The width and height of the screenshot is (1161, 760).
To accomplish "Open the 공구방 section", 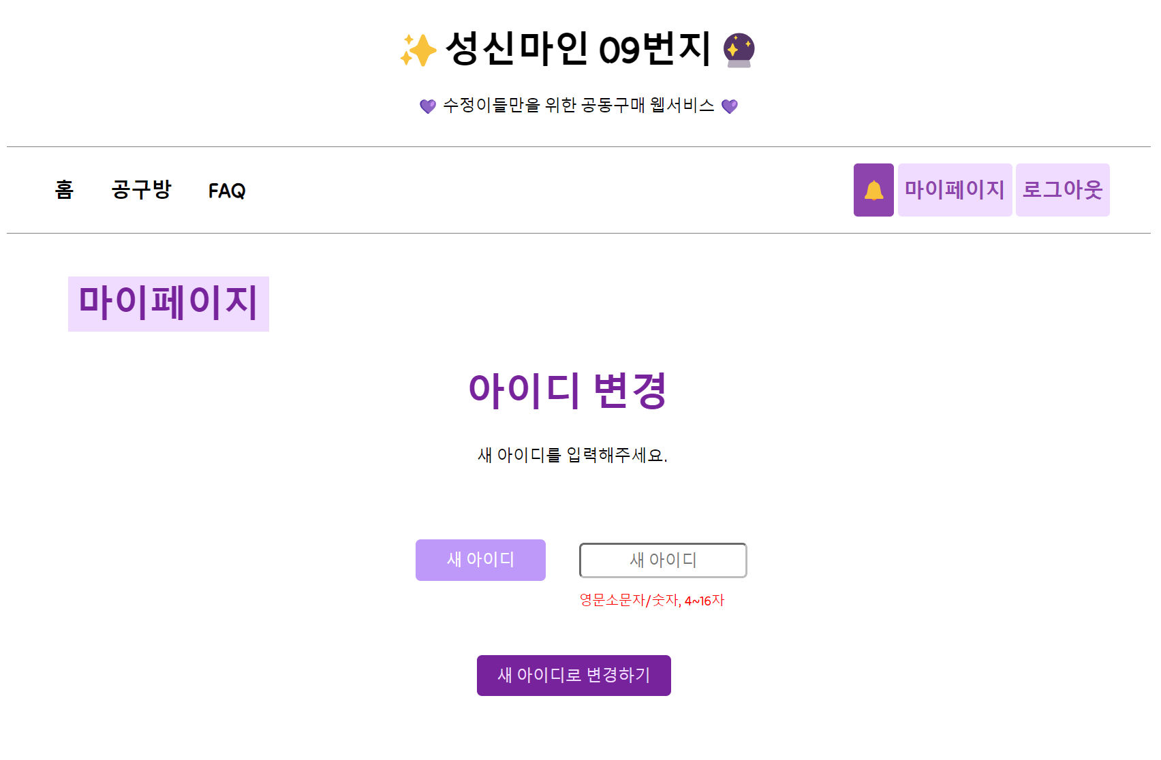I will point(142,191).
